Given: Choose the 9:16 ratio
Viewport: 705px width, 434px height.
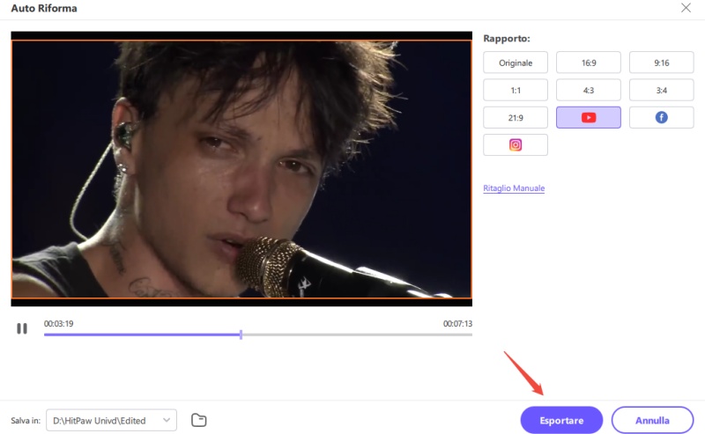Looking at the screenshot, I should point(661,63).
